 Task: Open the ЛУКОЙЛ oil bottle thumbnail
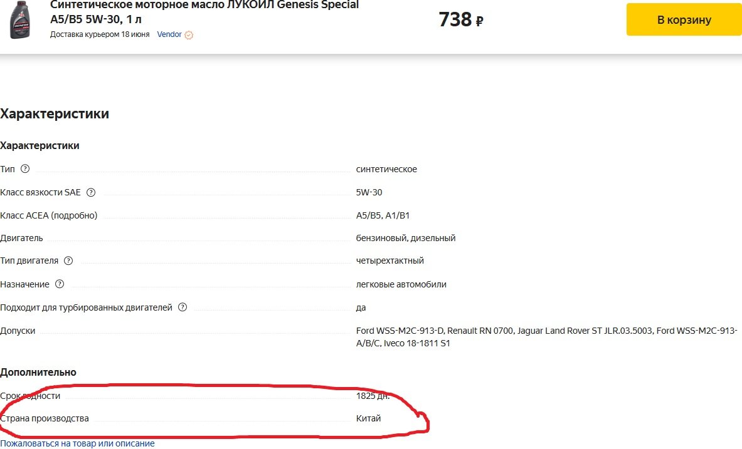pyautogui.click(x=20, y=20)
